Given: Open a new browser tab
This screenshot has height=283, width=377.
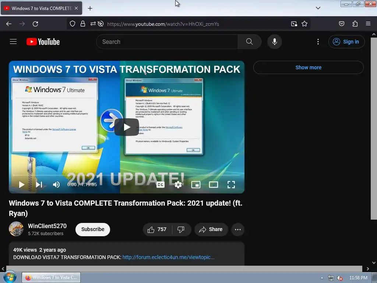Looking at the screenshot, I should coord(90,8).
